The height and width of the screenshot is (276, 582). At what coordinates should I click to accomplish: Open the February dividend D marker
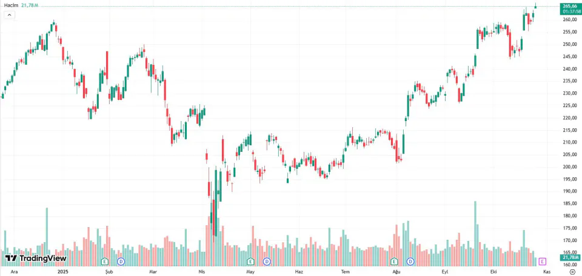[x=121, y=261]
